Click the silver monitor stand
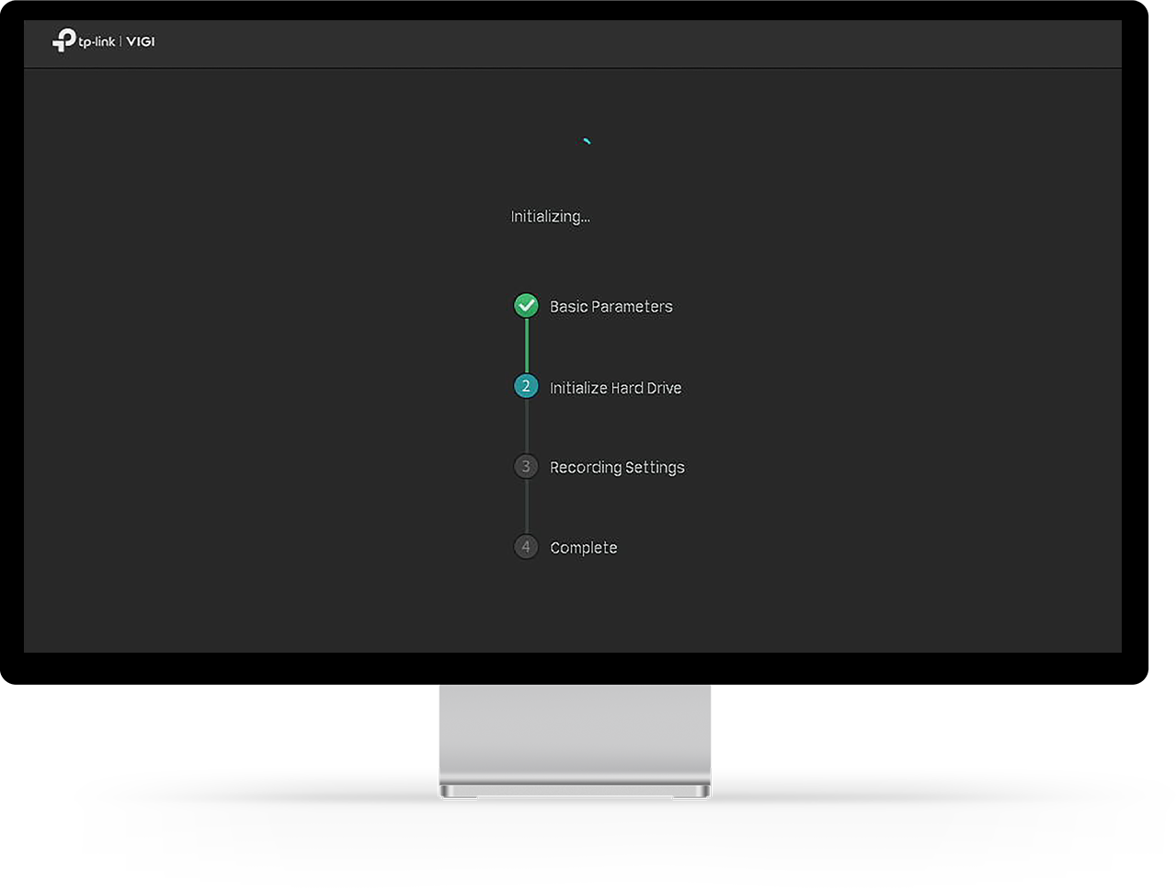 tap(575, 734)
